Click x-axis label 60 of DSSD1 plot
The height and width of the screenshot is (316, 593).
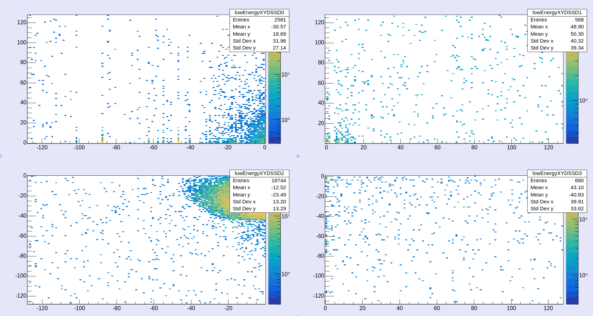(438, 147)
